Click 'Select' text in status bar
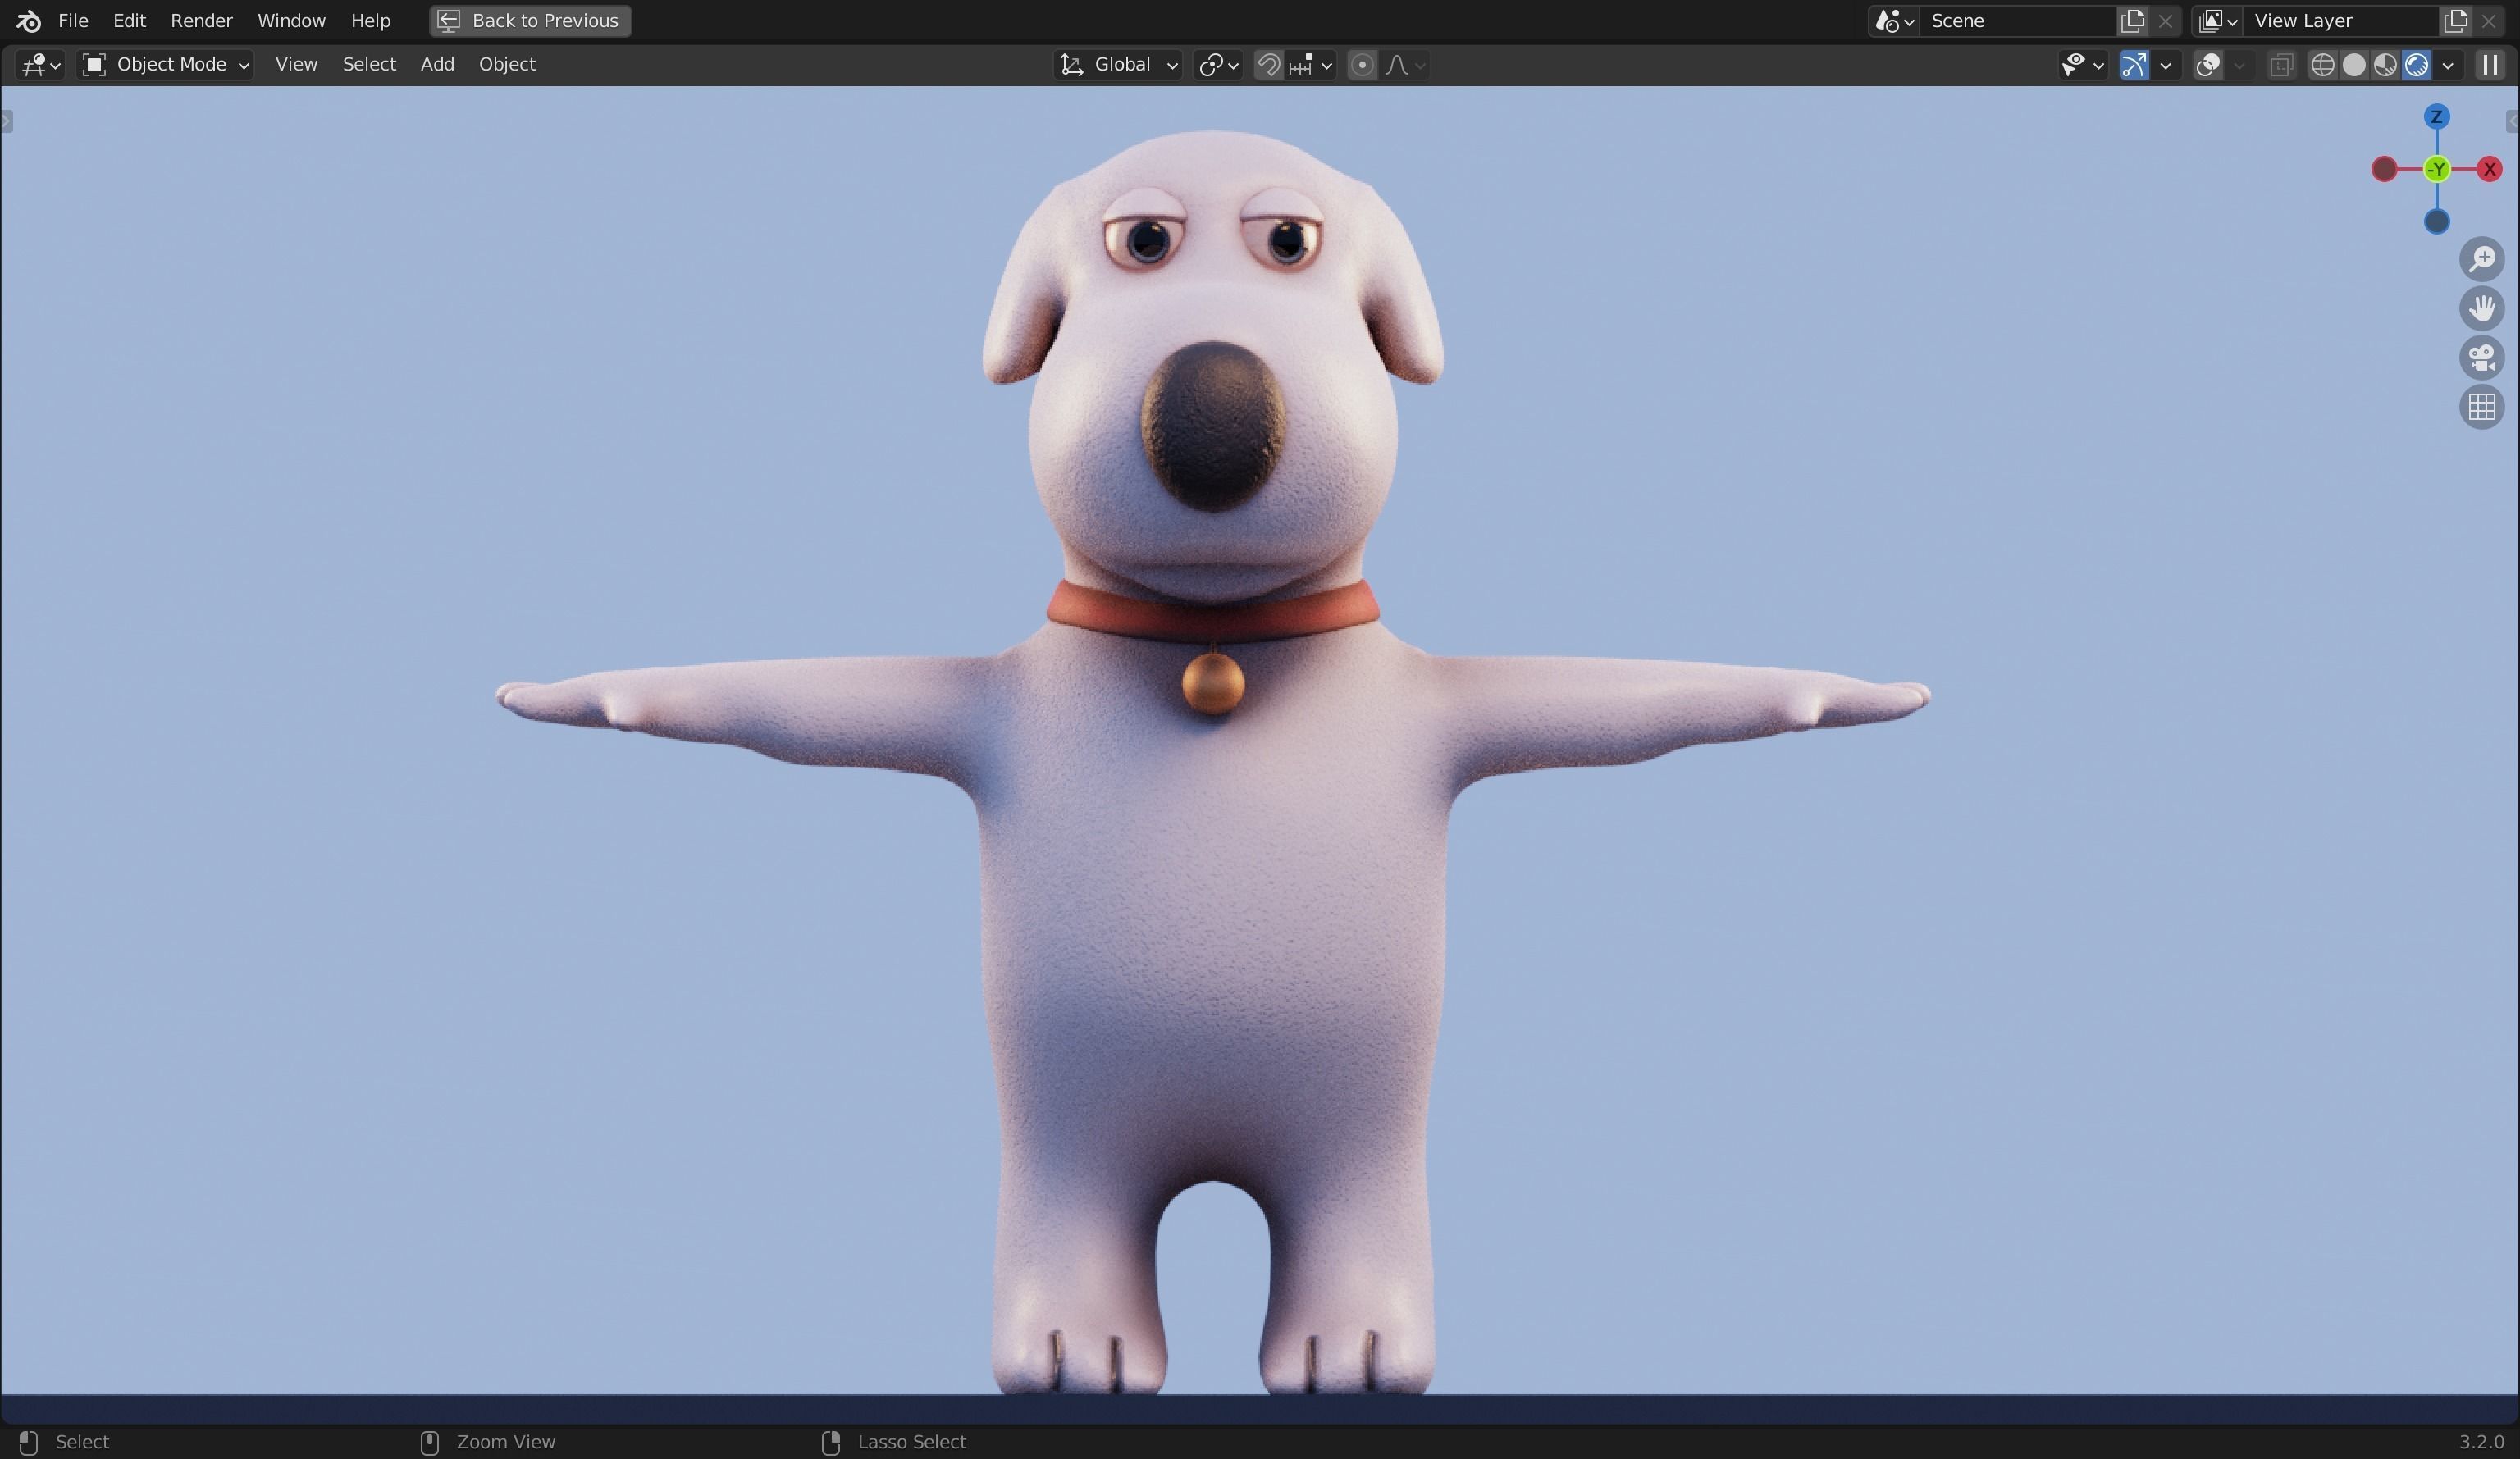Image resolution: width=2520 pixels, height=1459 pixels. click(x=82, y=1442)
